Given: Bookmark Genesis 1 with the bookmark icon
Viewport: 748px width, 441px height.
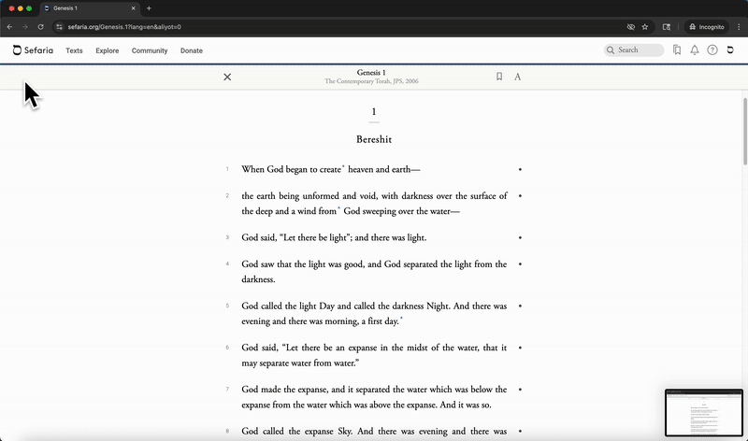Looking at the screenshot, I should [499, 77].
